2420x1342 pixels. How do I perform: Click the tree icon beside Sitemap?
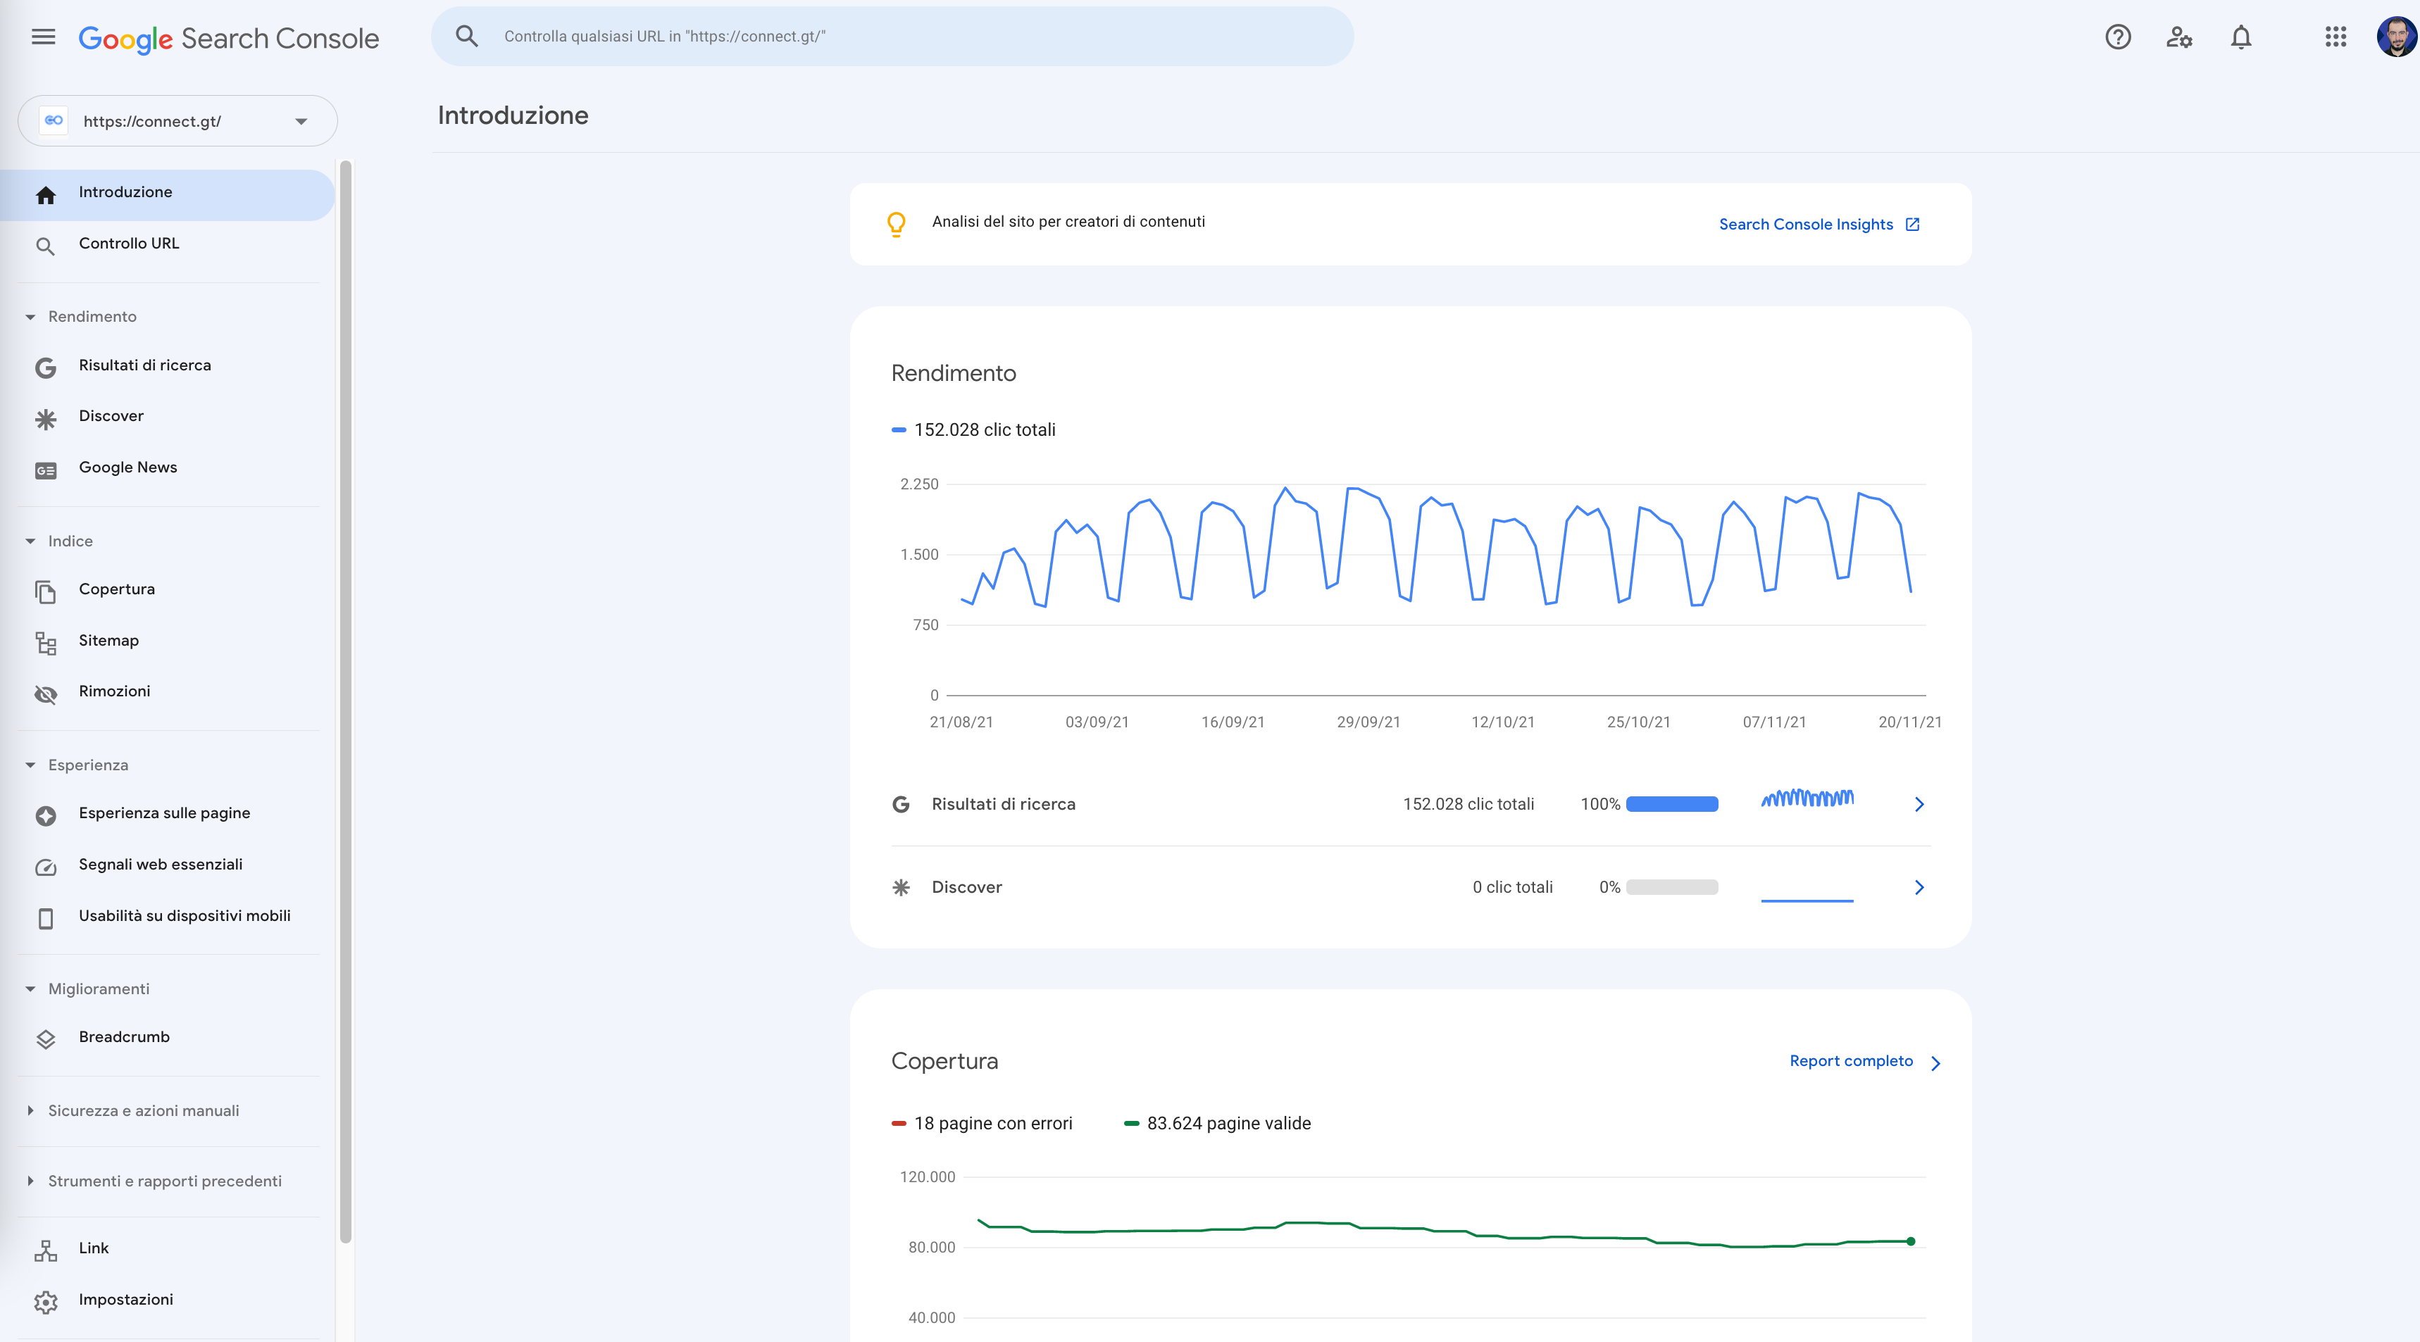[45, 644]
